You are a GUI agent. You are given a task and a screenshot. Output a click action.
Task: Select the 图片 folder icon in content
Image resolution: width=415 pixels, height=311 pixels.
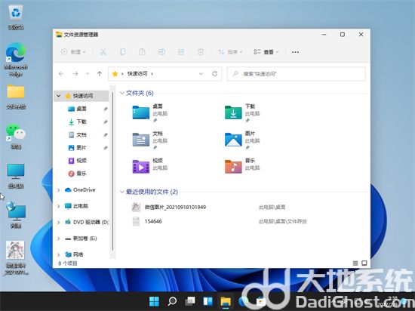[x=233, y=140]
